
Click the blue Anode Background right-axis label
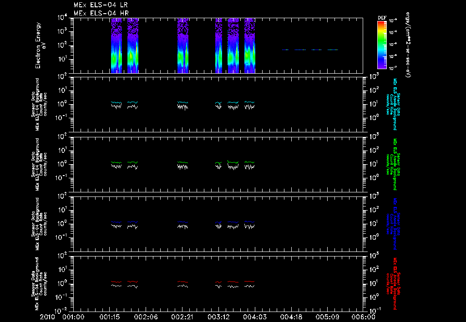point(393,224)
